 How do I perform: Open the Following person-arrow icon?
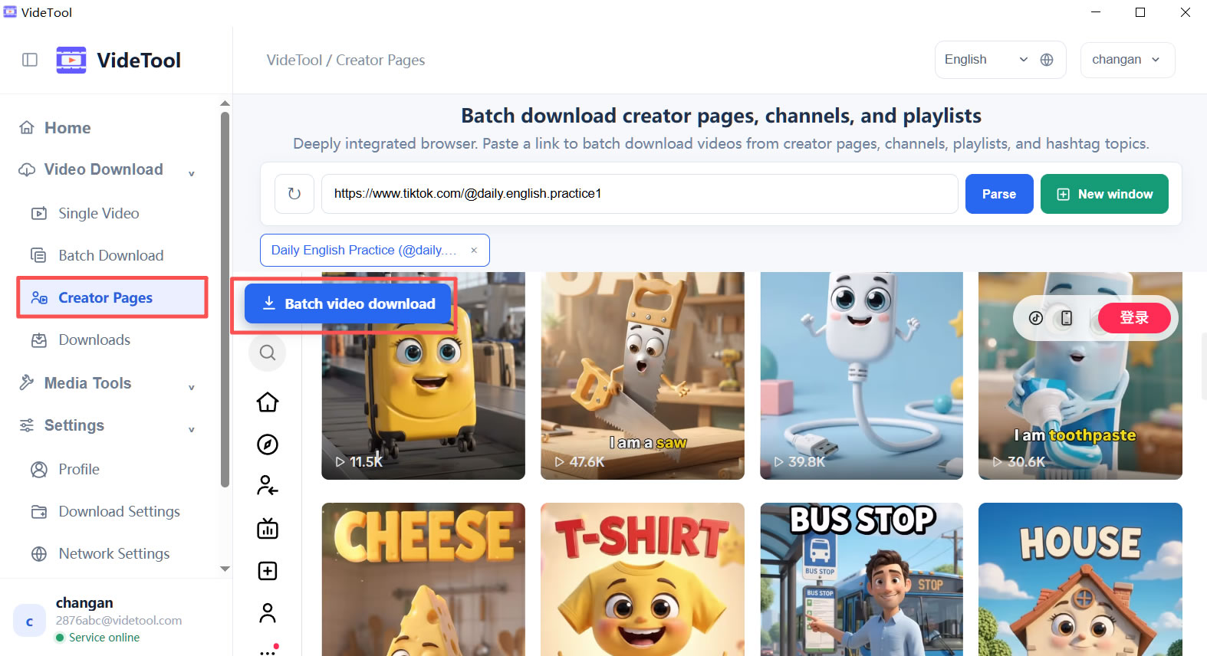click(x=268, y=486)
